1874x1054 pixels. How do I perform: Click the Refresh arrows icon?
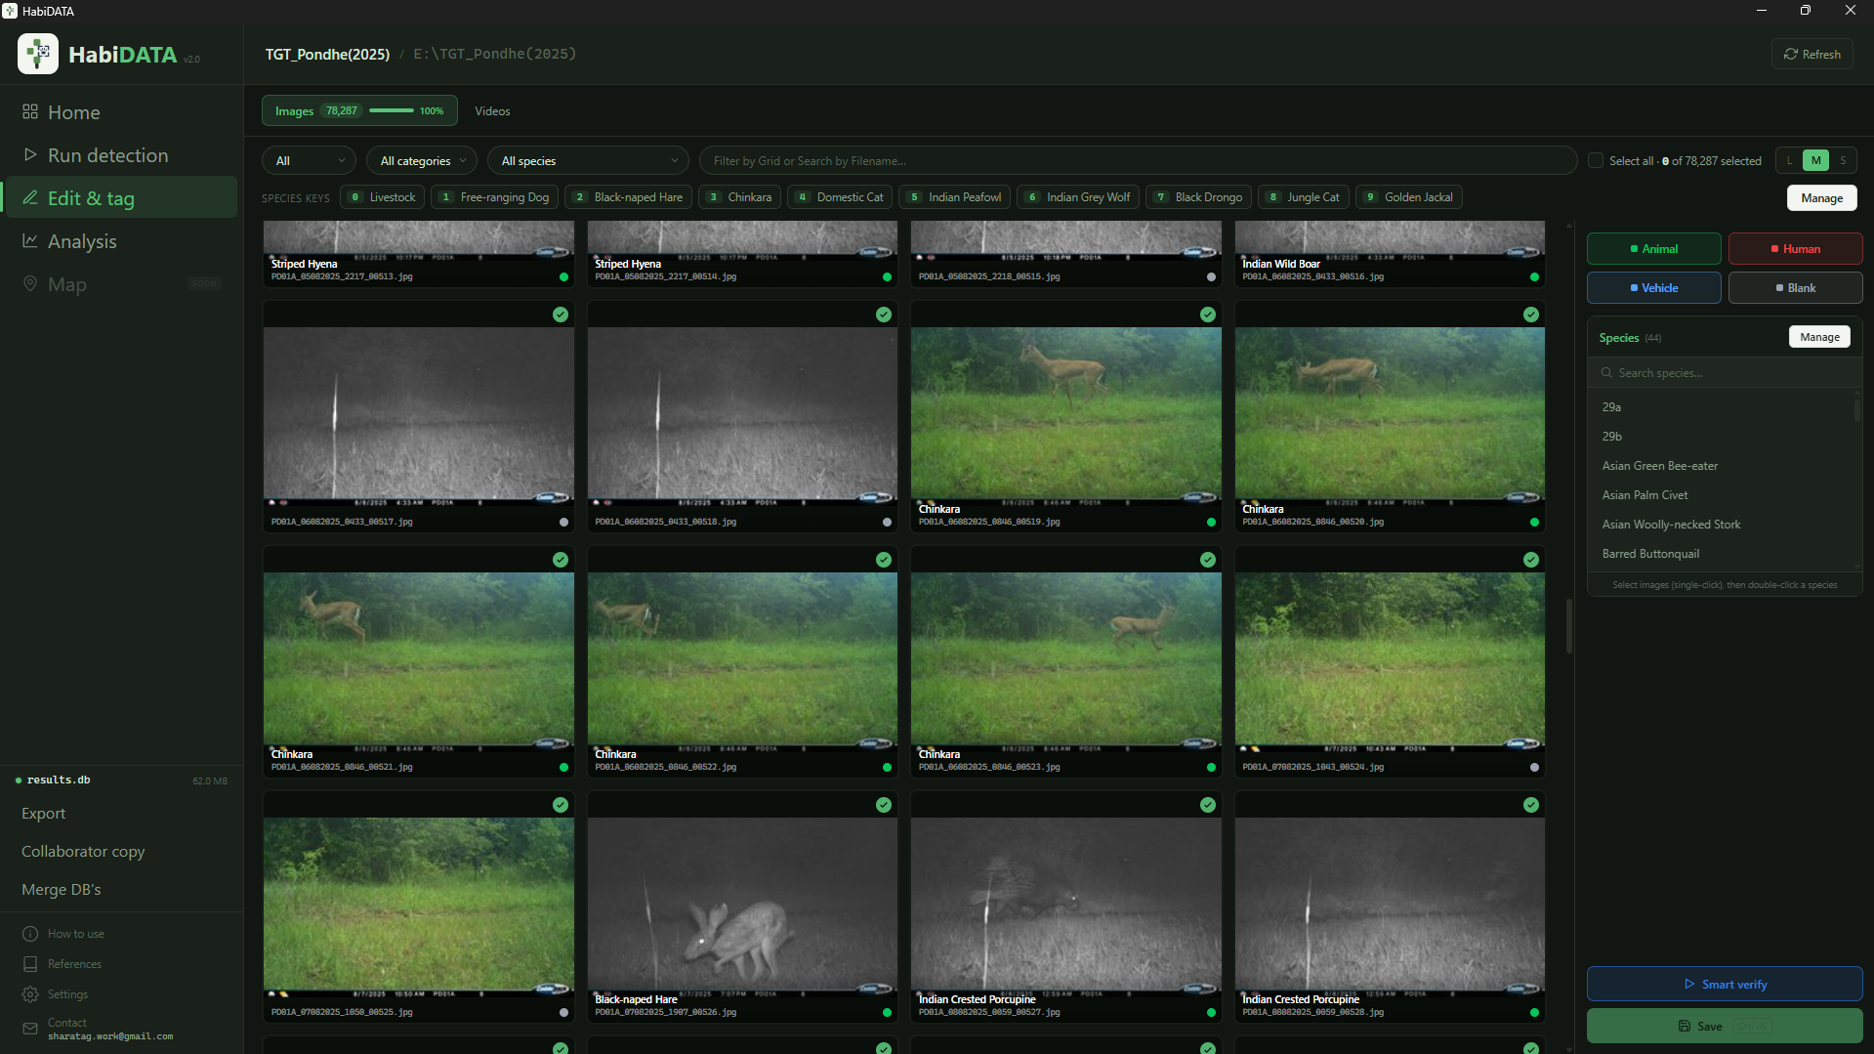(1790, 54)
